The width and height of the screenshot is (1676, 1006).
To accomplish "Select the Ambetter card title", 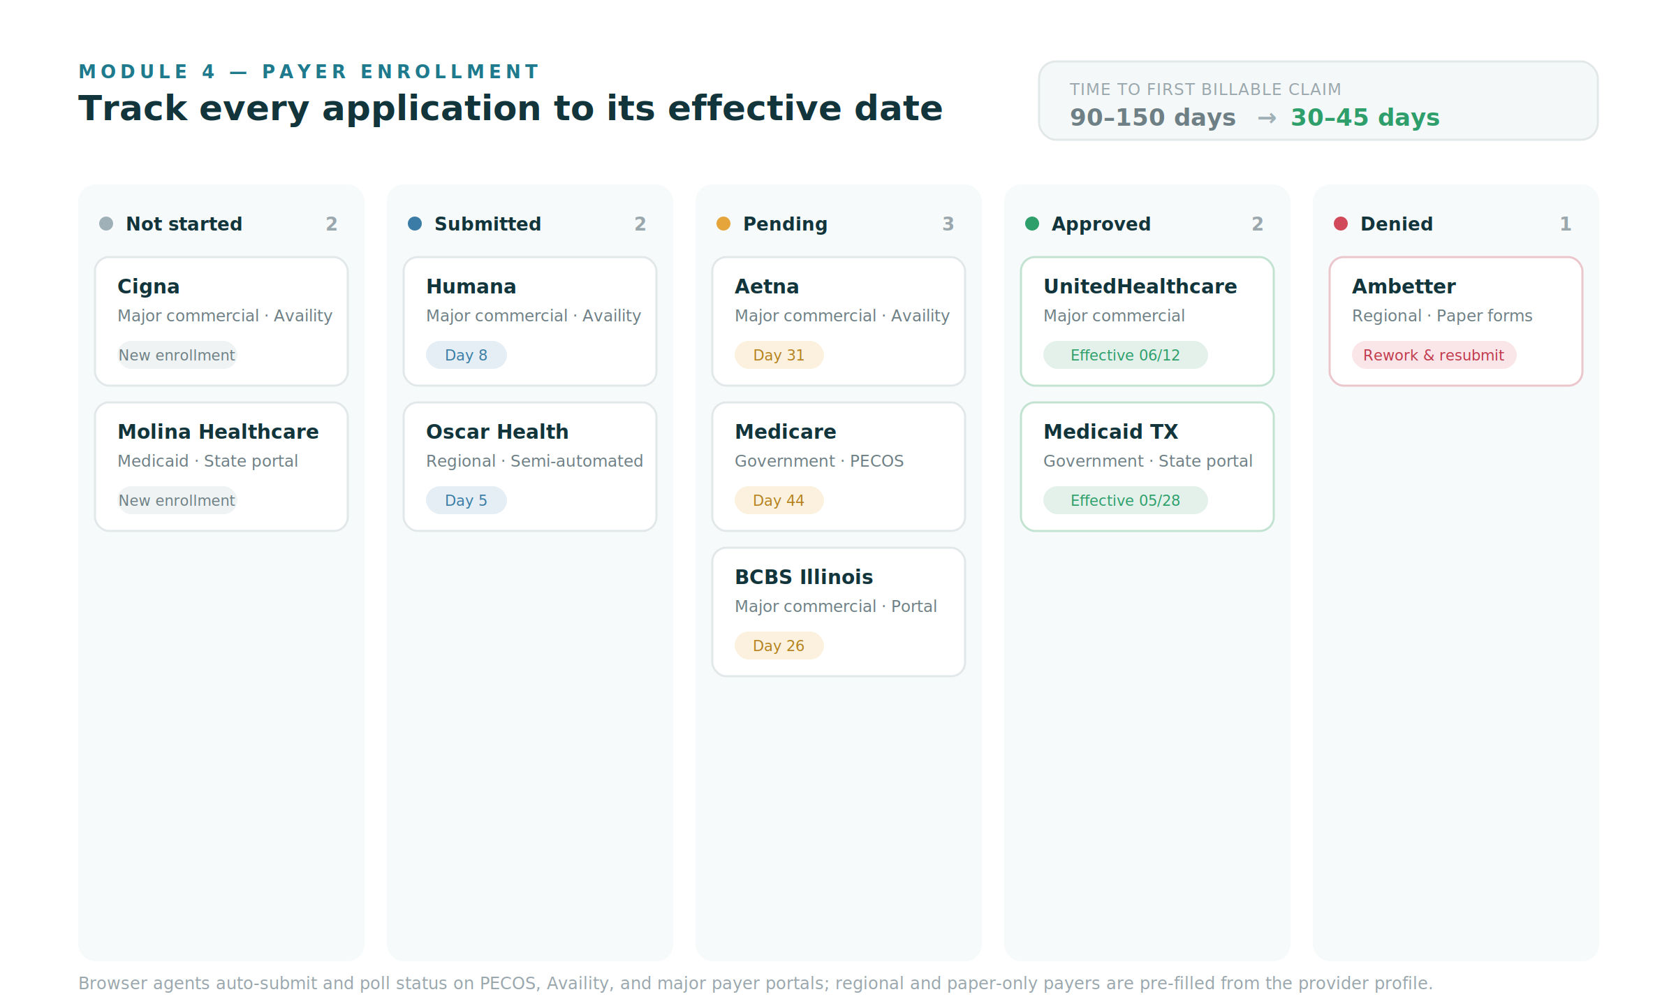I will (1404, 286).
